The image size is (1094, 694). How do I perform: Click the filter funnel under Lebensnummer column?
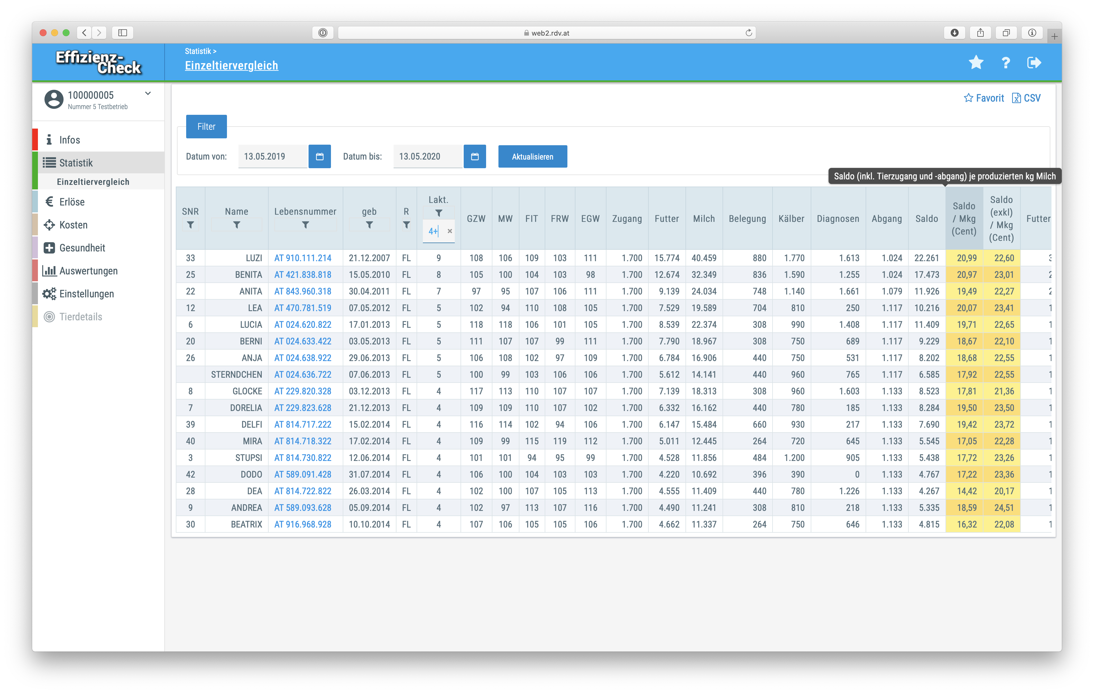point(305,225)
